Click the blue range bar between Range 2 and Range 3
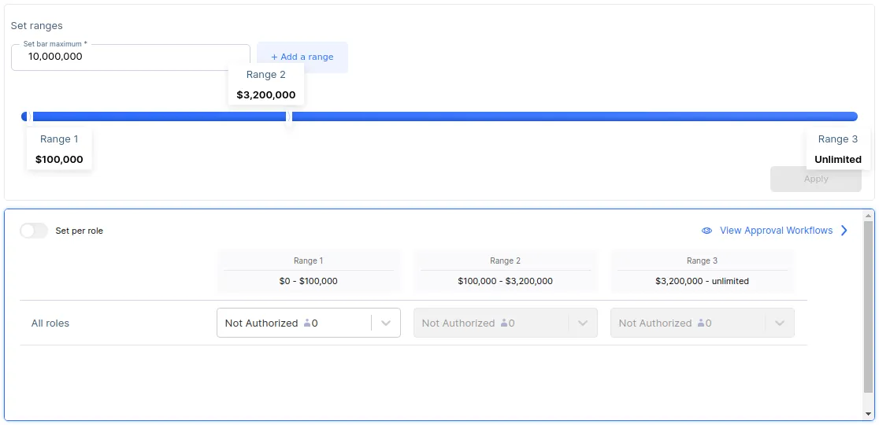This screenshot has width=879, height=425. click(x=575, y=116)
